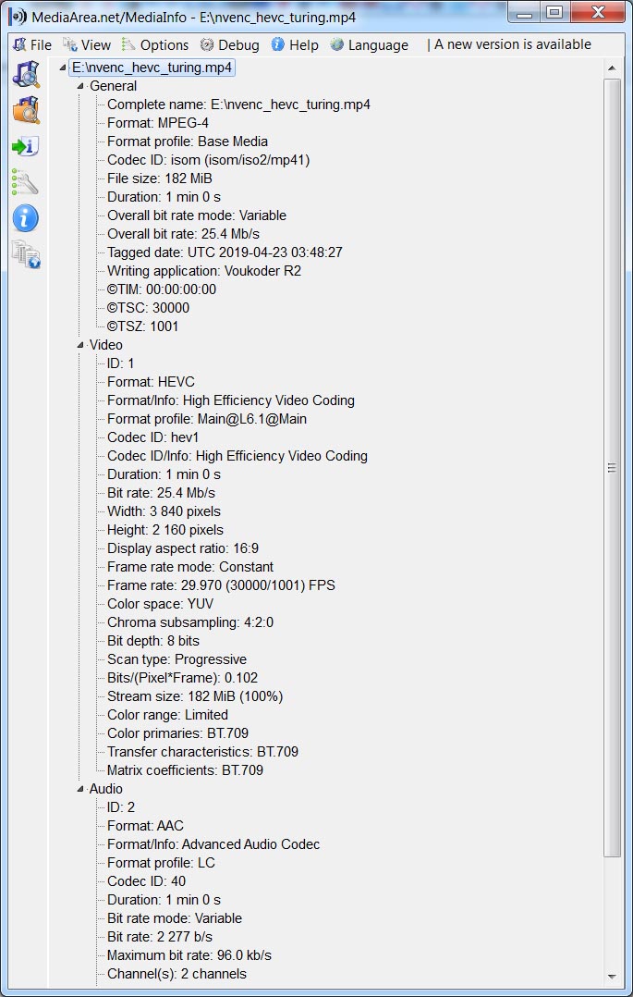Viewport: 633px width, 997px height.
Task: Select the General tree node
Action: point(113,86)
